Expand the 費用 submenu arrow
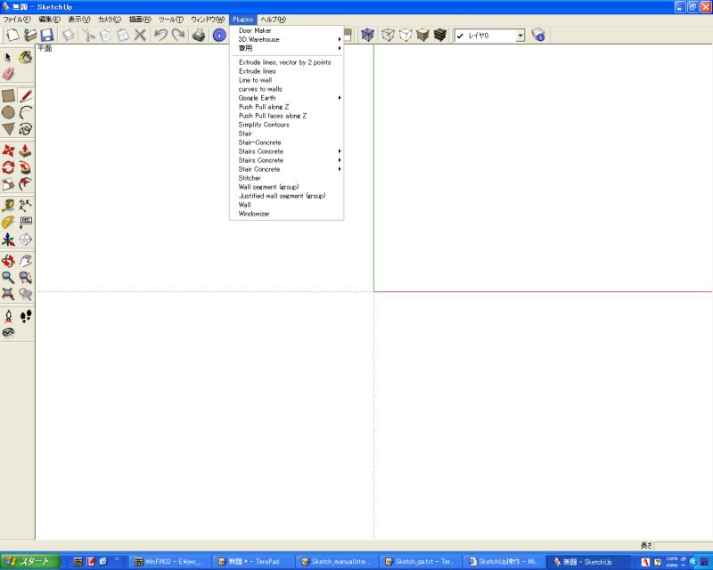Viewport: 713px width, 570px height. pos(340,48)
